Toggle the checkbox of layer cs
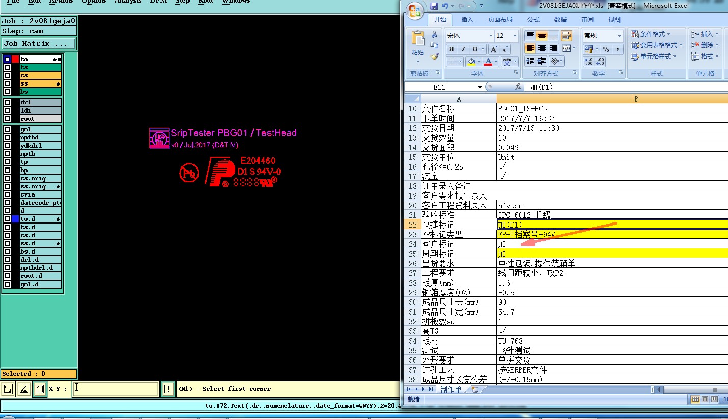The width and height of the screenshot is (728, 419). pos(7,75)
